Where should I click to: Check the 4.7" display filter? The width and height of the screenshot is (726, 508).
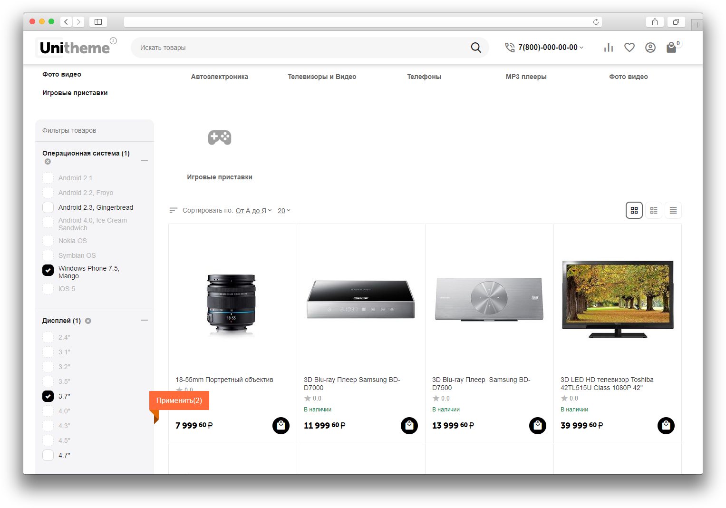48,455
